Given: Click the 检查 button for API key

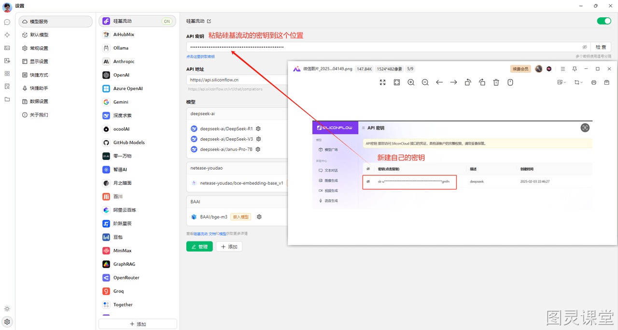Looking at the screenshot, I should [x=601, y=47].
